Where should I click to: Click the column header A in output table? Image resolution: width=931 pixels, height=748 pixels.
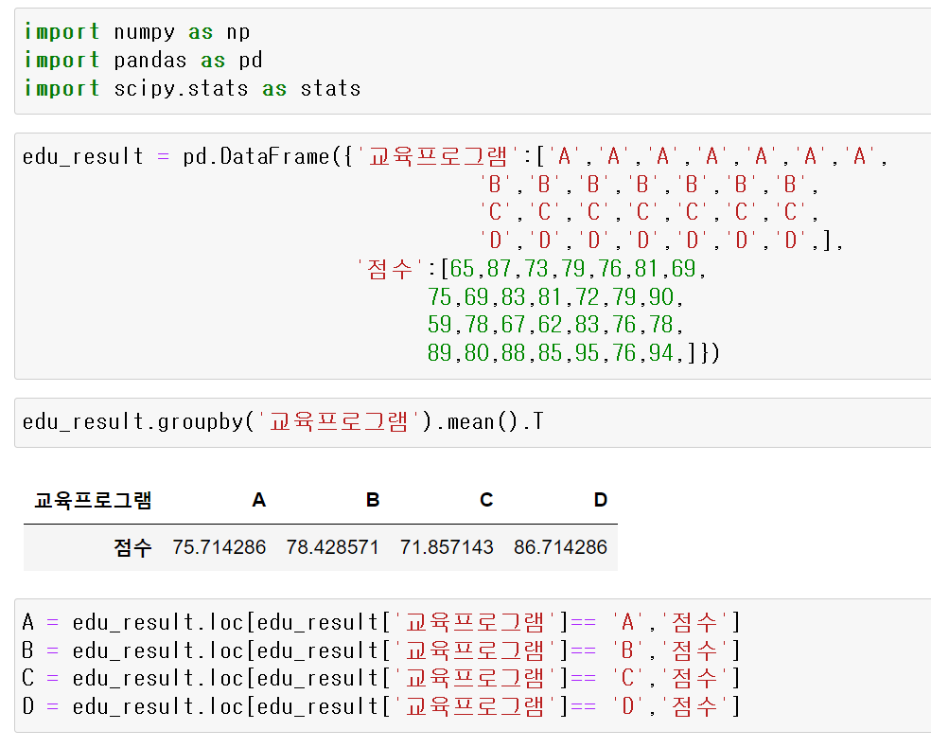258,500
